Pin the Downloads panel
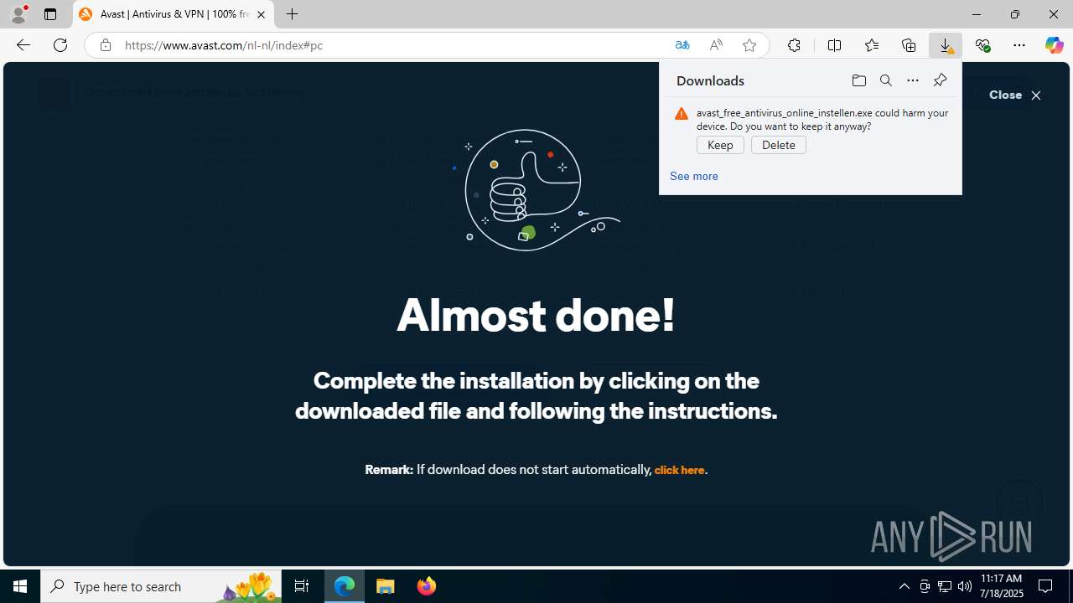 point(940,80)
